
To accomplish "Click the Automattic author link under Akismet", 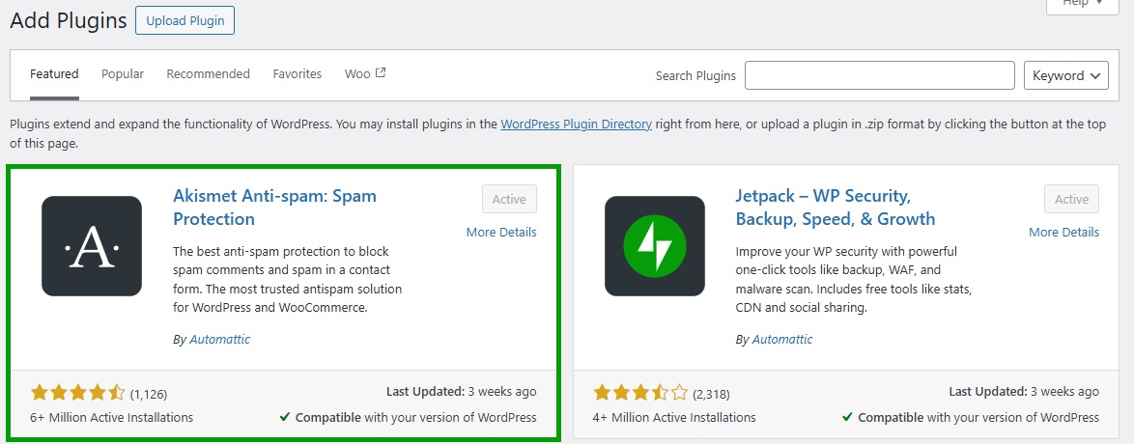I will point(220,339).
